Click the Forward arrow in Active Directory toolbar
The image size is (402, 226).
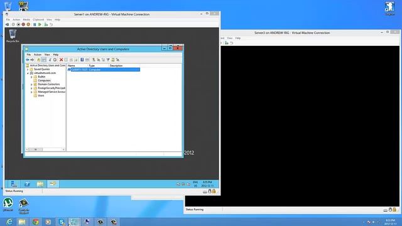point(32,60)
